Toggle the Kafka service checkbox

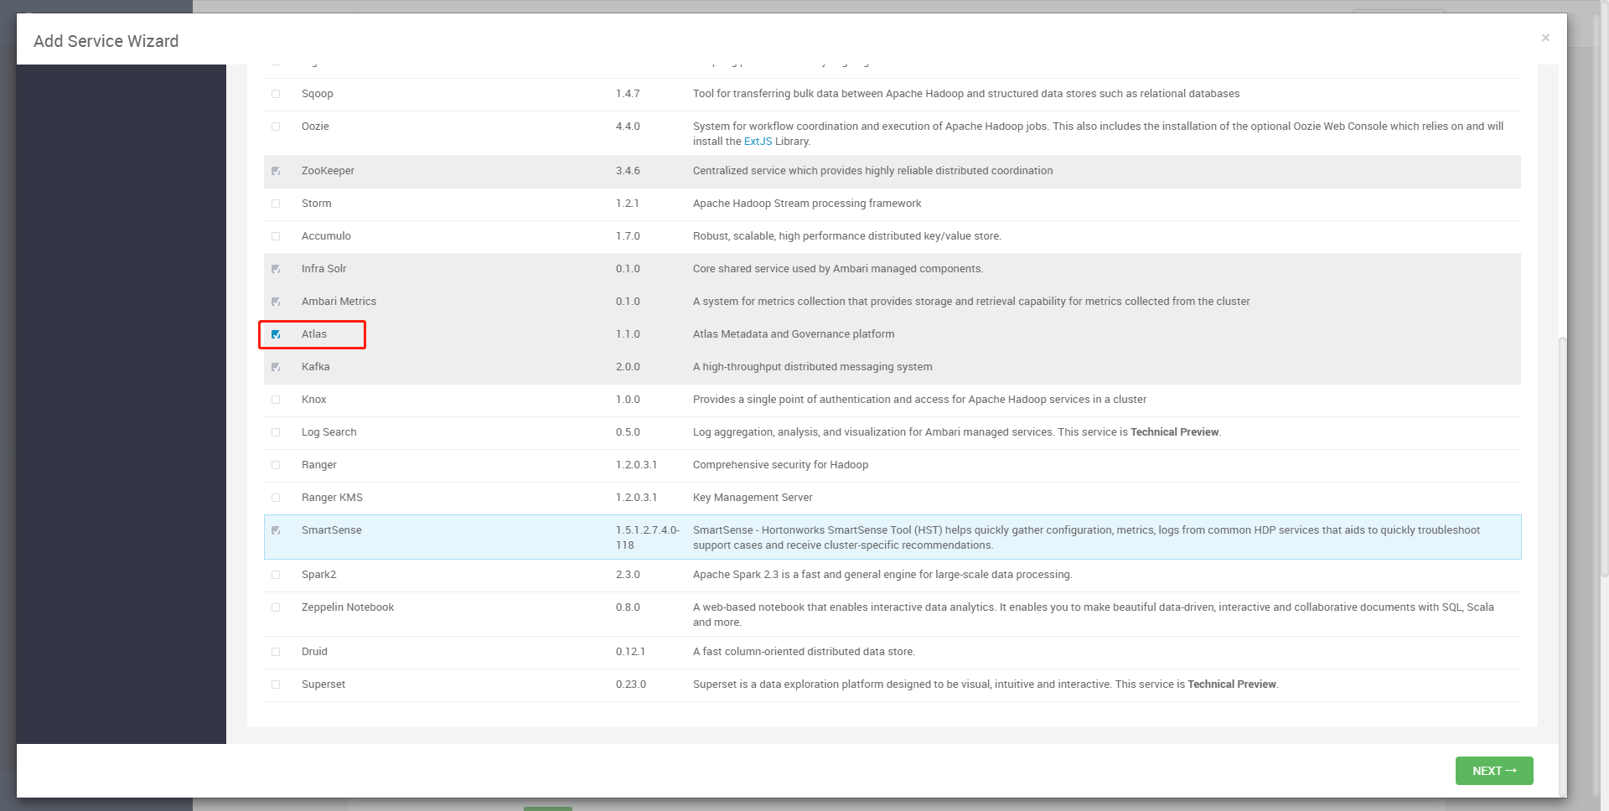pyautogui.click(x=276, y=367)
